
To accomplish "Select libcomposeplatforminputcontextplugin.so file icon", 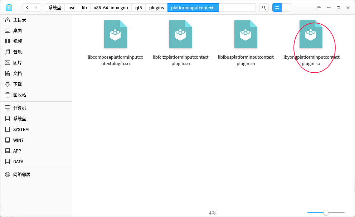I will point(116,34).
